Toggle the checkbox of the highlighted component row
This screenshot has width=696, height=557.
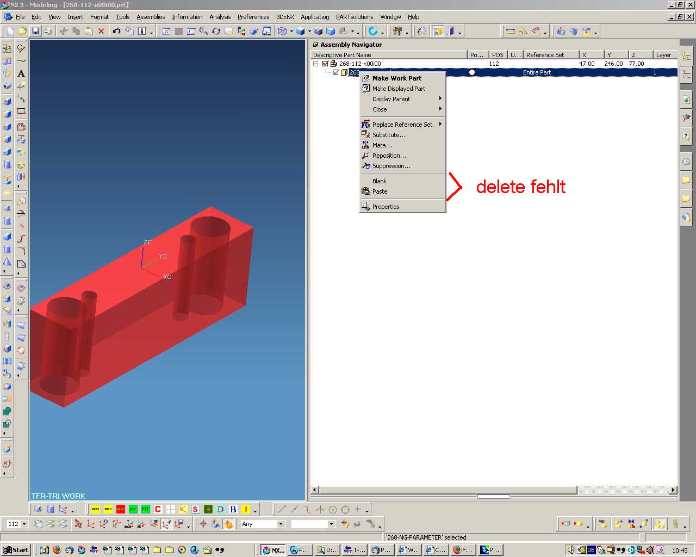[335, 72]
